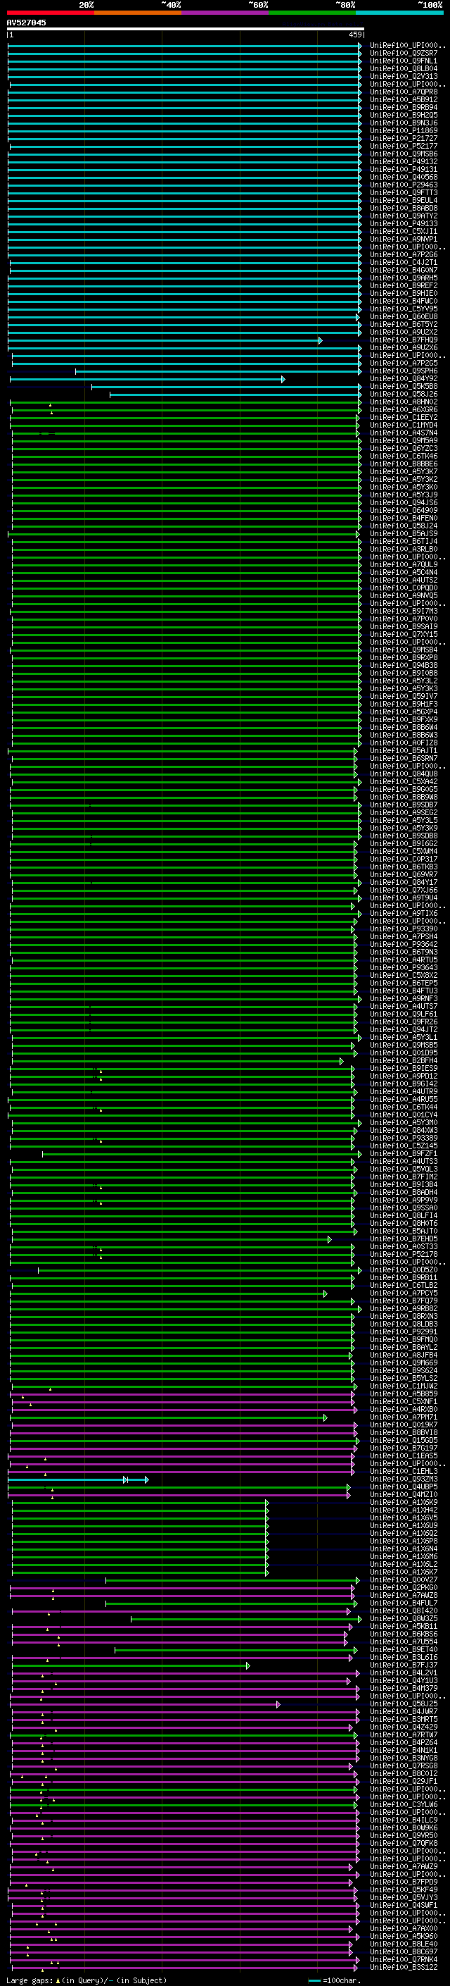Select the UniRef100_B4FUL7 entry
The width and height of the screenshot is (450, 1986).
[404, 1603]
